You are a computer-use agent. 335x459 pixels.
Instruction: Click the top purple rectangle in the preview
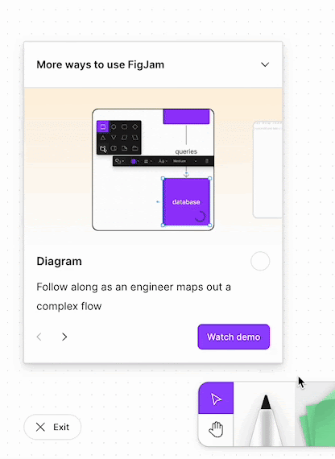(x=186, y=117)
